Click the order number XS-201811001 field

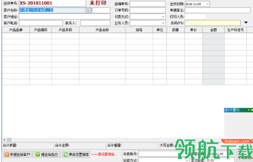52,3
